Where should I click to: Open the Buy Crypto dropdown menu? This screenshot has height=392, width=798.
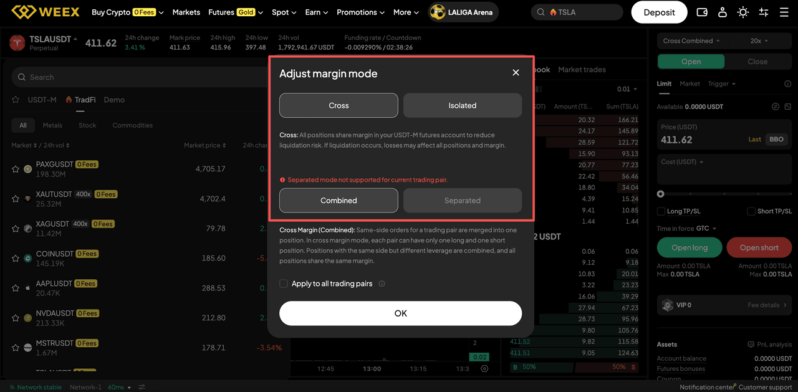click(x=127, y=12)
